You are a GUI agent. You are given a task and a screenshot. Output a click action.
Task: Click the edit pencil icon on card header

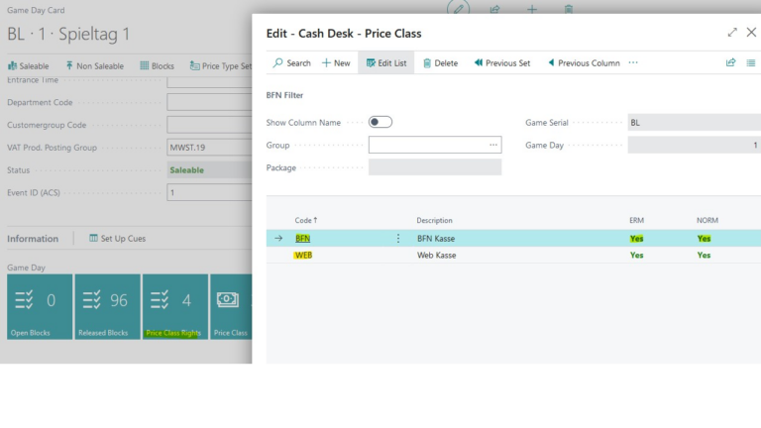point(458,8)
